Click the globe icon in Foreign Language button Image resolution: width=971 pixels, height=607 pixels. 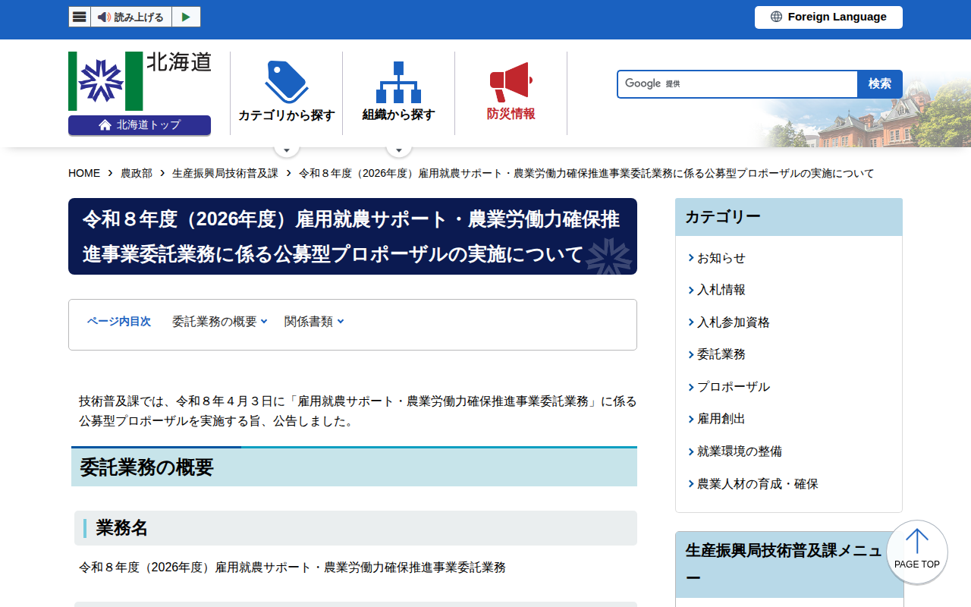pos(776,17)
